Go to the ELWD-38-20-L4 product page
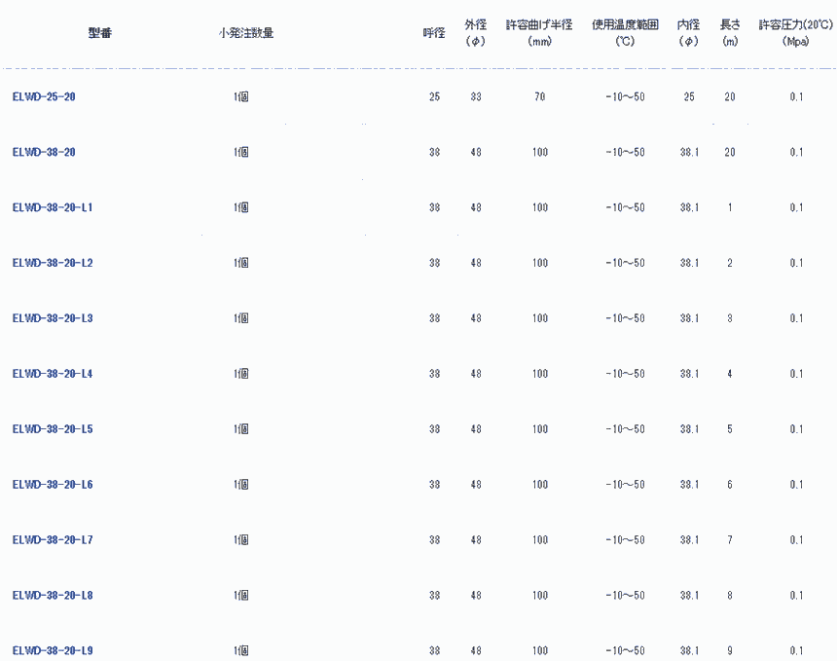Image resolution: width=837 pixels, height=661 pixels. [53, 375]
